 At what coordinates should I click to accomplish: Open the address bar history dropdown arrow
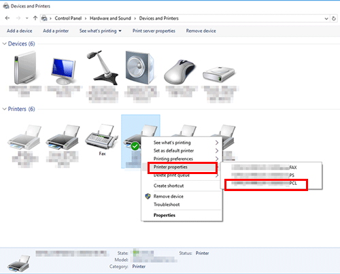(x=326, y=18)
